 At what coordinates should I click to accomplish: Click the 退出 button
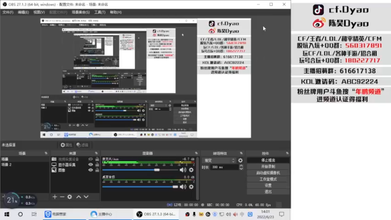(268, 192)
